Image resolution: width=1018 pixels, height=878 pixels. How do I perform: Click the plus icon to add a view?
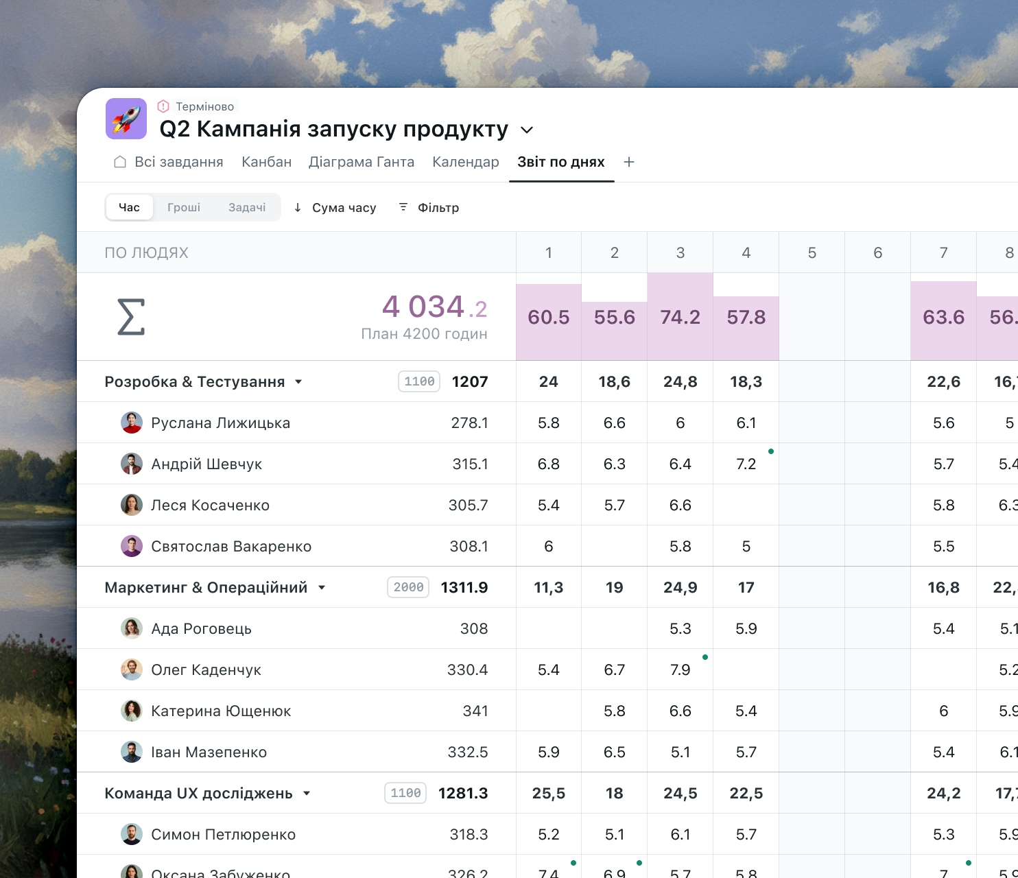tap(629, 162)
